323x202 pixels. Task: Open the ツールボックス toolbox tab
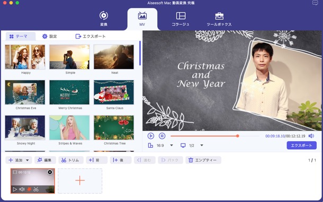(x=219, y=20)
